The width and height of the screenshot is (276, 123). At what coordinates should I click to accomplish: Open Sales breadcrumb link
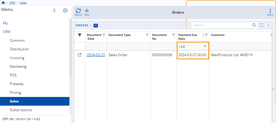coord(23,3)
